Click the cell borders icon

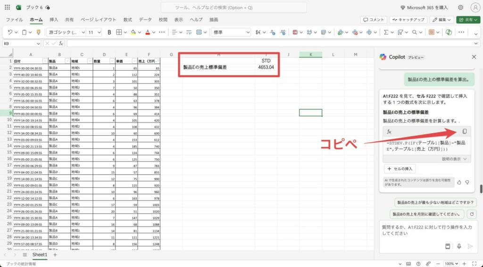(x=119, y=32)
